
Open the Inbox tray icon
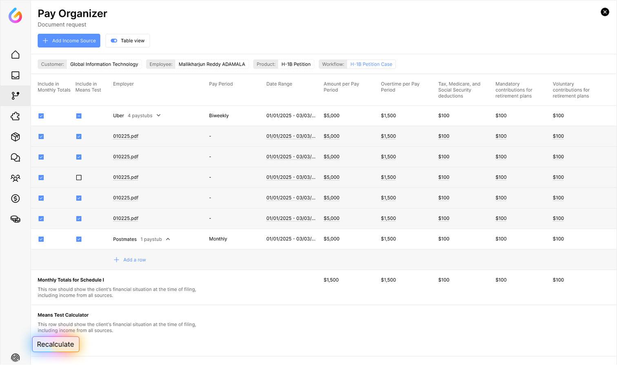(x=15, y=75)
